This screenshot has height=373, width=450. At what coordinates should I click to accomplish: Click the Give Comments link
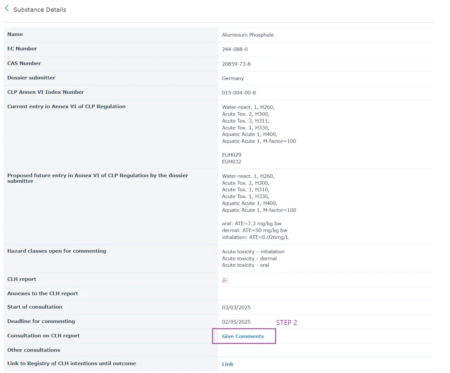pyautogui.click(x=242, y=336)
